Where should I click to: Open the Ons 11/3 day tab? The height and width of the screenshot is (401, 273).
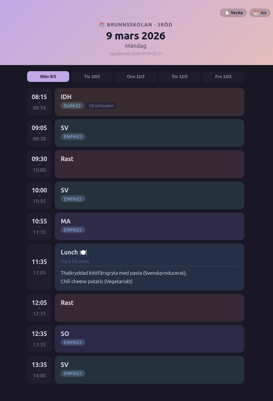pyautogui.click(x=136, y=77)
